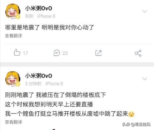This screenshot has width=154, height=130.
Task: Click the 头条 @毒舌拙见 watermark
Action: click(x=136, y=125)
